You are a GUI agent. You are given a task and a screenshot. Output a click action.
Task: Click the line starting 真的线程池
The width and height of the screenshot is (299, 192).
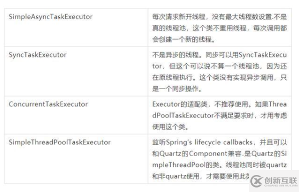click(x=219, y=28)
